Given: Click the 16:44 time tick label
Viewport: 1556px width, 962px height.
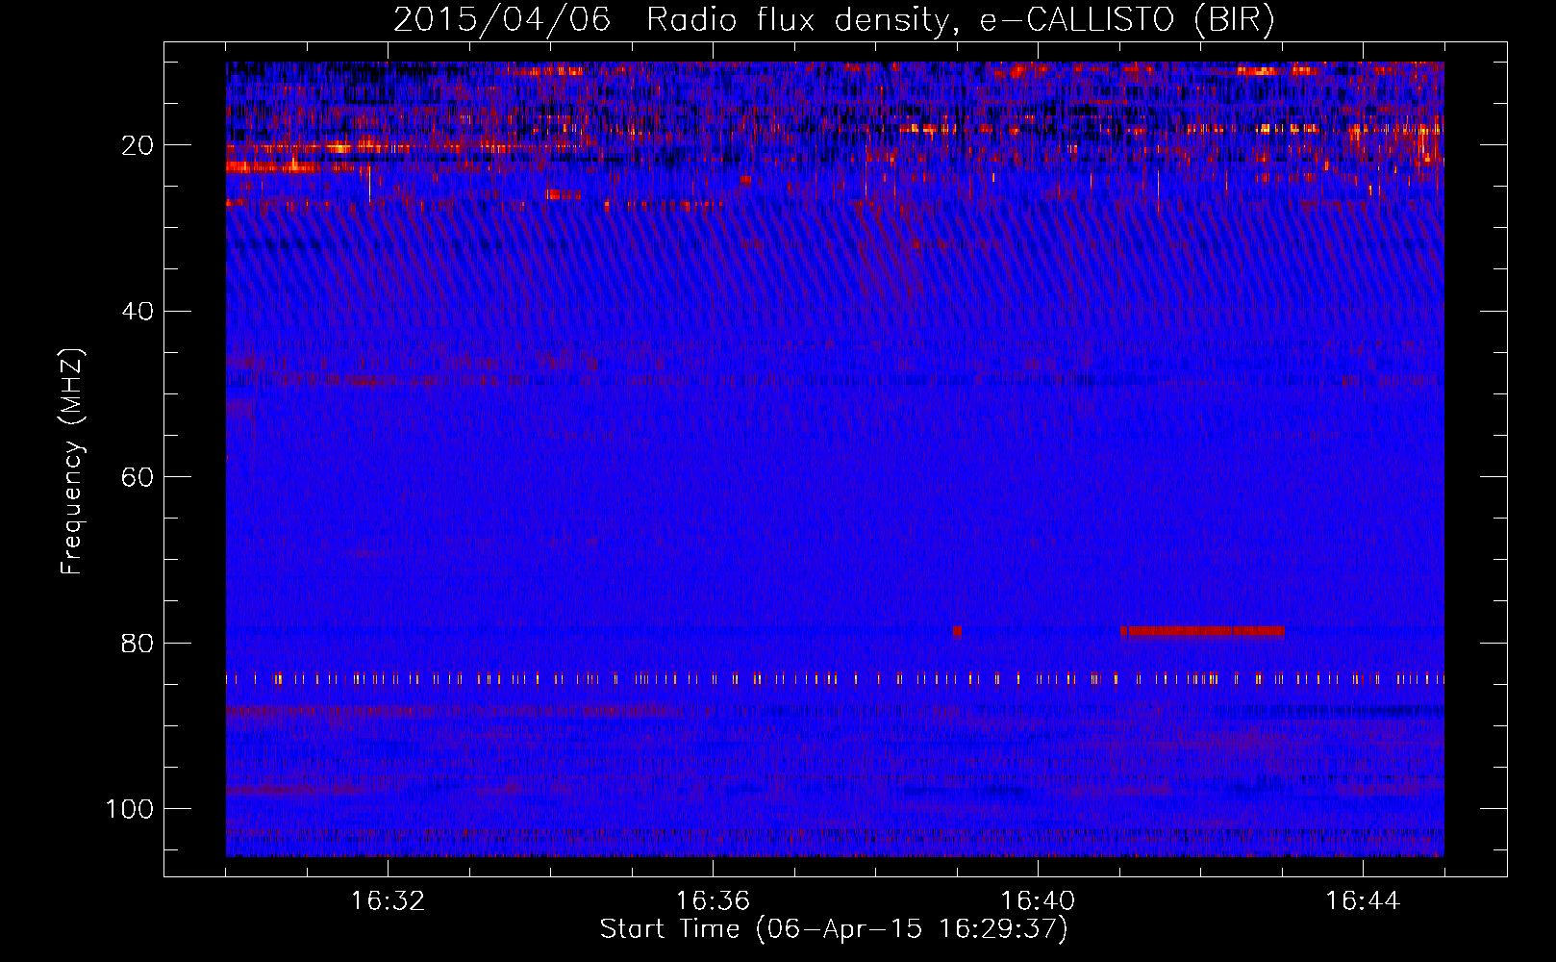Looking at the screenshot, I should tap(1363, 901).
